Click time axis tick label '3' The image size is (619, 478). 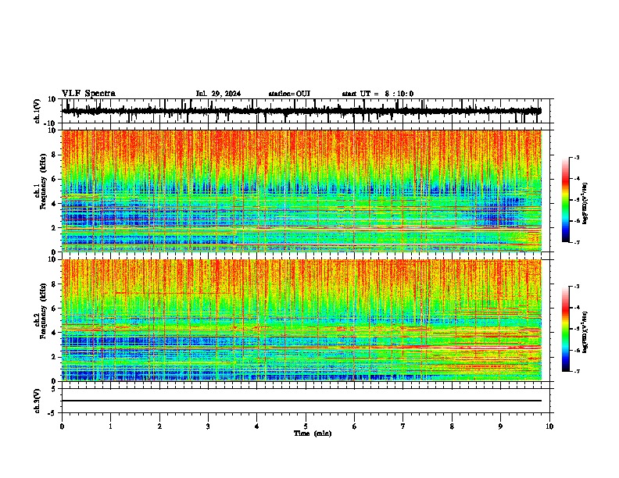pos(208,426)
